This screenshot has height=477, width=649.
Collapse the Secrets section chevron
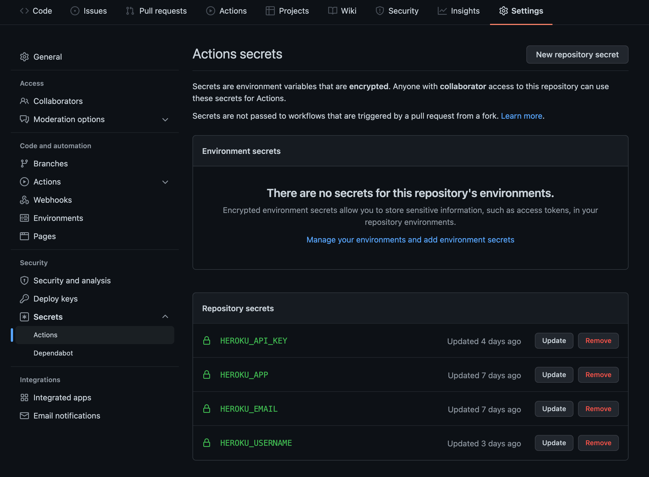(x=165, y=317)
